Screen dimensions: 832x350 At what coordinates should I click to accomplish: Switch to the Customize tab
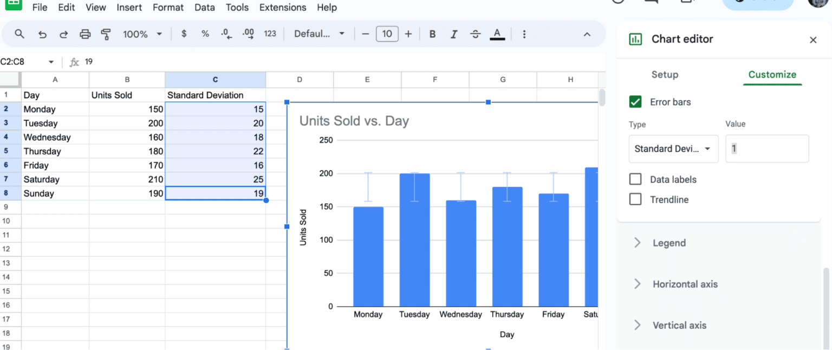772,74
